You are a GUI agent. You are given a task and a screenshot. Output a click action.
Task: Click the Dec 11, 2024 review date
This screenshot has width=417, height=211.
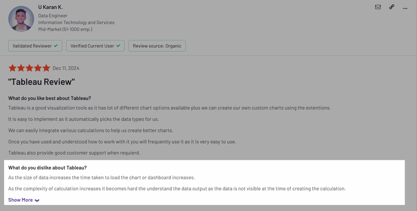pos(66,68)
